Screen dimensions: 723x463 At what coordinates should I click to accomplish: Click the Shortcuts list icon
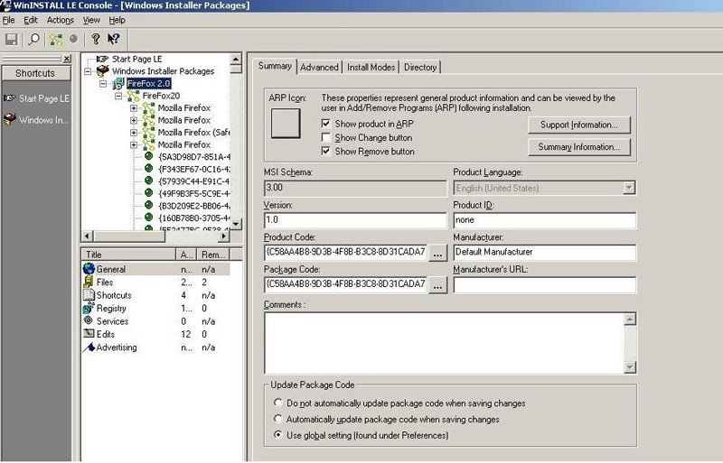click(89, 295)
